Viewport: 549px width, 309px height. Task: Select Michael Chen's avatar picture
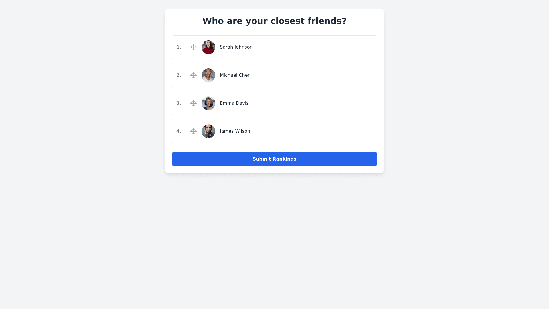pos(208,75)
